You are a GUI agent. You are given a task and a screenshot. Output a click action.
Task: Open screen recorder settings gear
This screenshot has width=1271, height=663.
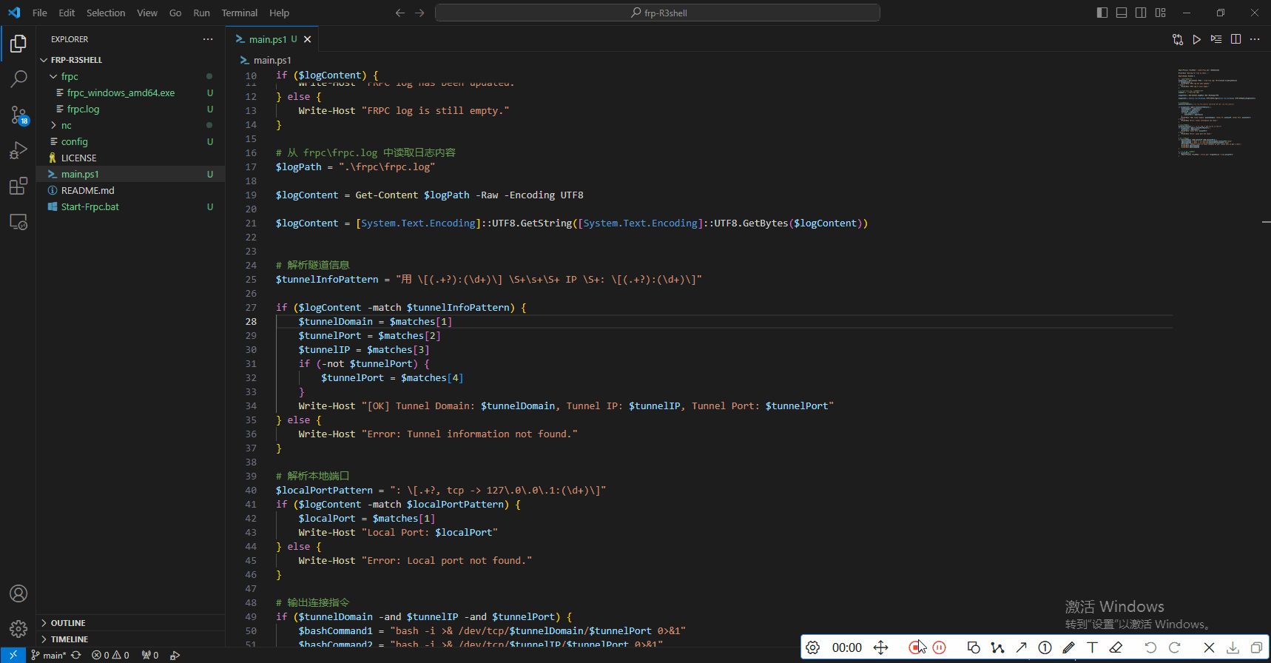click(x=812, y=647)
